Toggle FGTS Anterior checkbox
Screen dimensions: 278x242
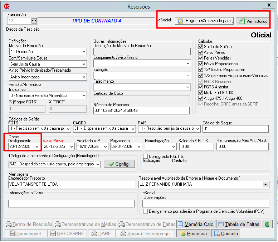tap(200, 87)
